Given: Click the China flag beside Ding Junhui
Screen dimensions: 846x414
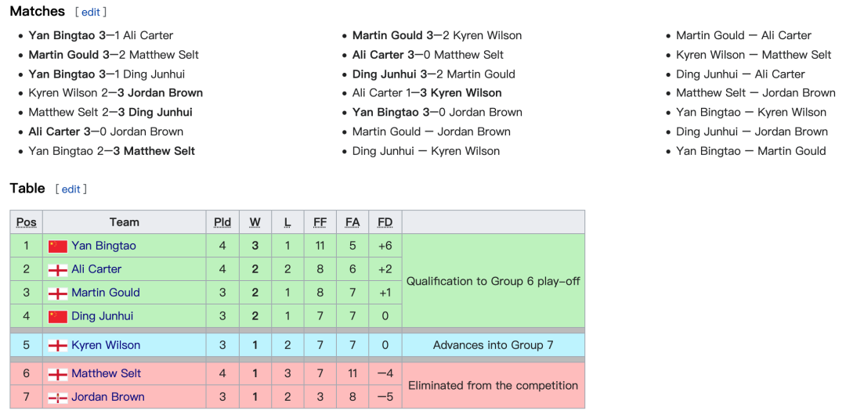Looking at the screenshot, I should (58, 316).
